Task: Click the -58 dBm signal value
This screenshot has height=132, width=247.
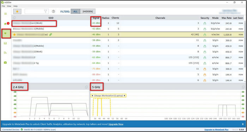Action: click(96, 40)
